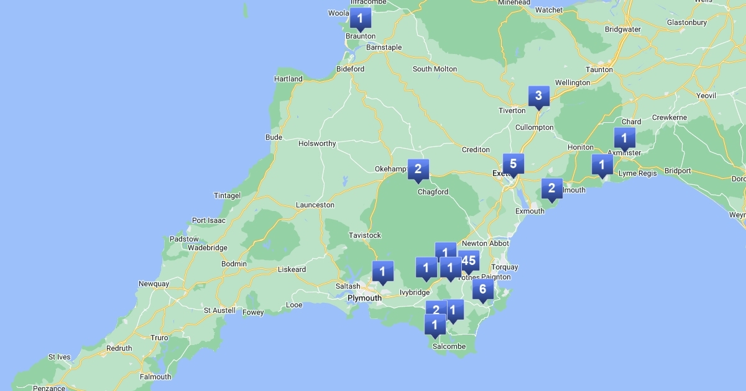Click the Tavistock label
746x391 pixels.
[365, 235]
